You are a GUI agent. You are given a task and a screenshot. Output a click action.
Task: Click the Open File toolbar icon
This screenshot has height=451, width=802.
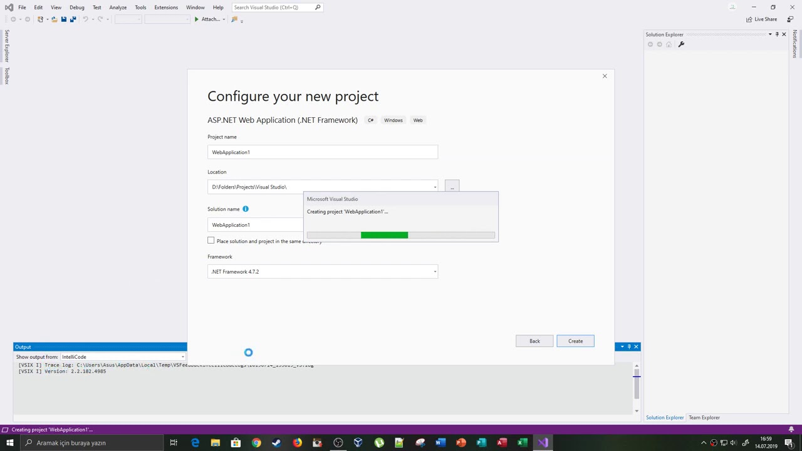pyautogui.click(x=55, y=19)
